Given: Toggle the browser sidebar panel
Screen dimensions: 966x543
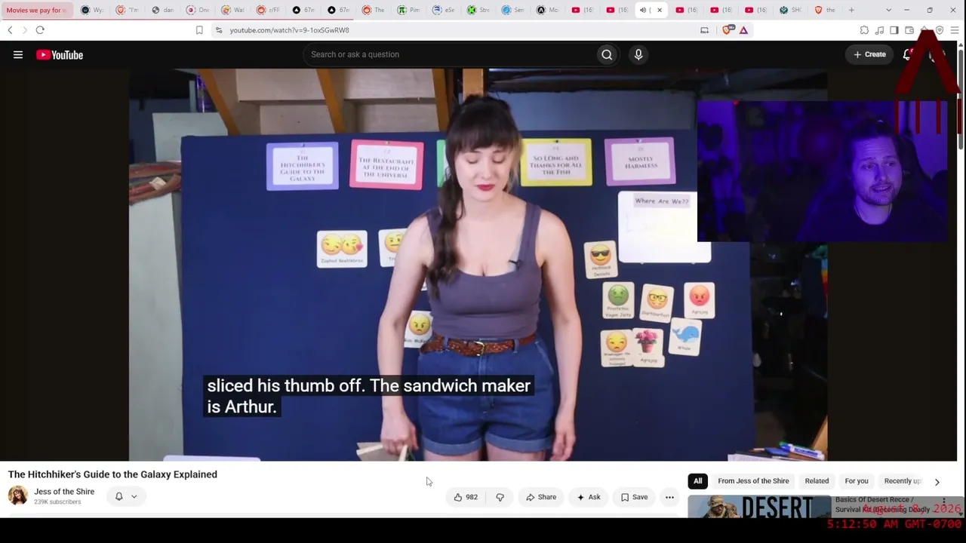Looking at the screenshot, I should point(894,30).
